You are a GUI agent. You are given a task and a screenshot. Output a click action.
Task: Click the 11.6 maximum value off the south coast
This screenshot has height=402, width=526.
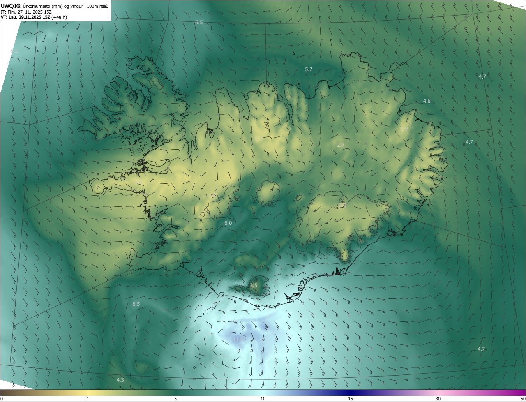pos(238,340)
